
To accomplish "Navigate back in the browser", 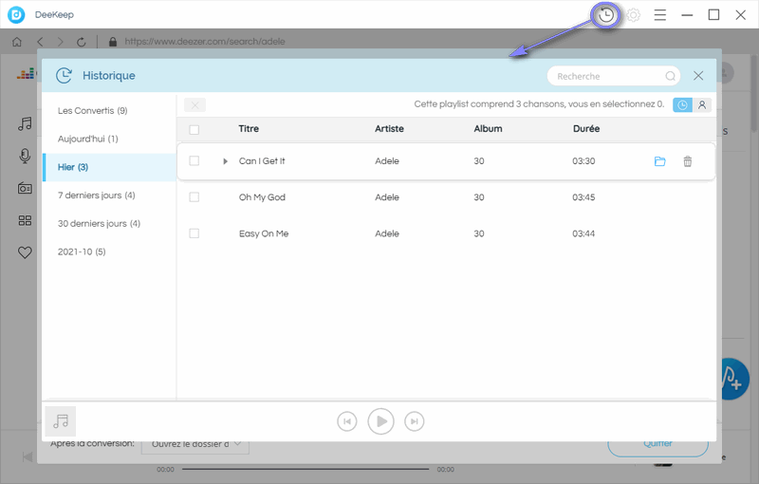I will 40,42.
